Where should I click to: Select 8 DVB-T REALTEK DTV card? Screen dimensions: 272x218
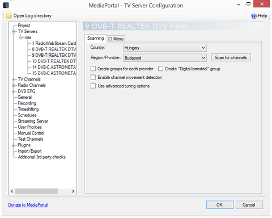[x=54, y=49]
